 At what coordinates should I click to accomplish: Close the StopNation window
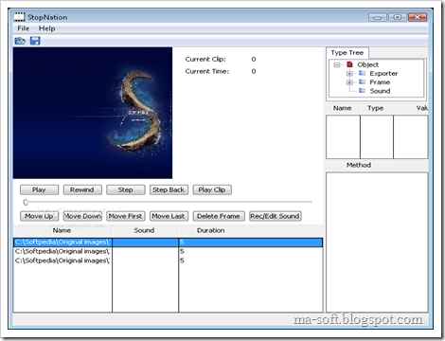coord(418,17)
